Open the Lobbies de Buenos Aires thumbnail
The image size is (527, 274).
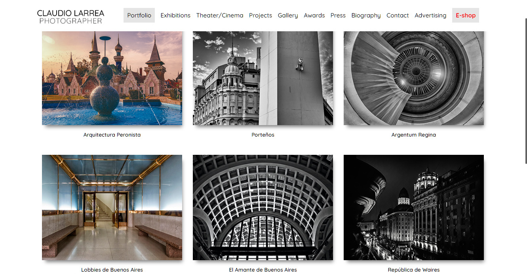point(112,207)
